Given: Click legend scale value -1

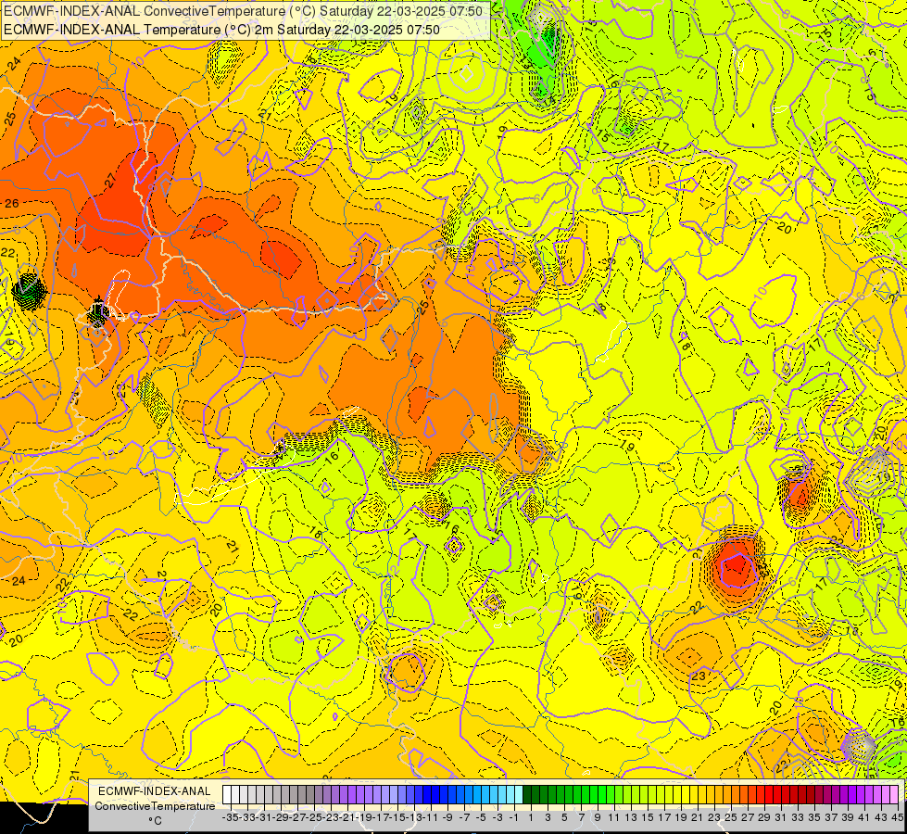Looking at the screenshot, I should pyautogui.click(x=513, y=817).
